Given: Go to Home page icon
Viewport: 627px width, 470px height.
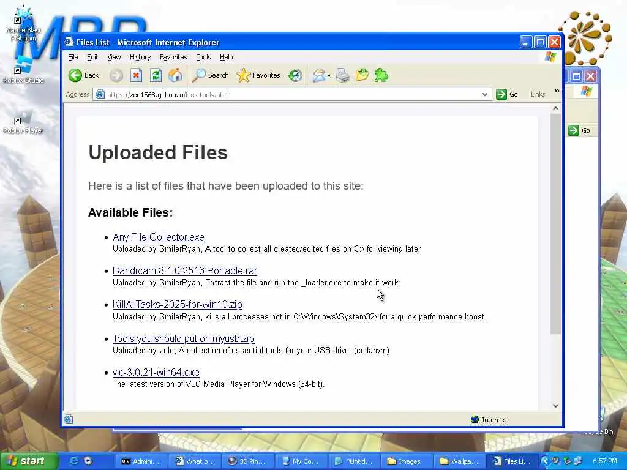Looking at the screenshot, I should 175,75.
